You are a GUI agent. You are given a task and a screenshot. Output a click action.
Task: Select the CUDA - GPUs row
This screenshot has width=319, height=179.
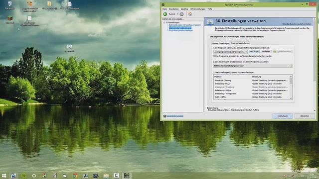click(251, 97)
